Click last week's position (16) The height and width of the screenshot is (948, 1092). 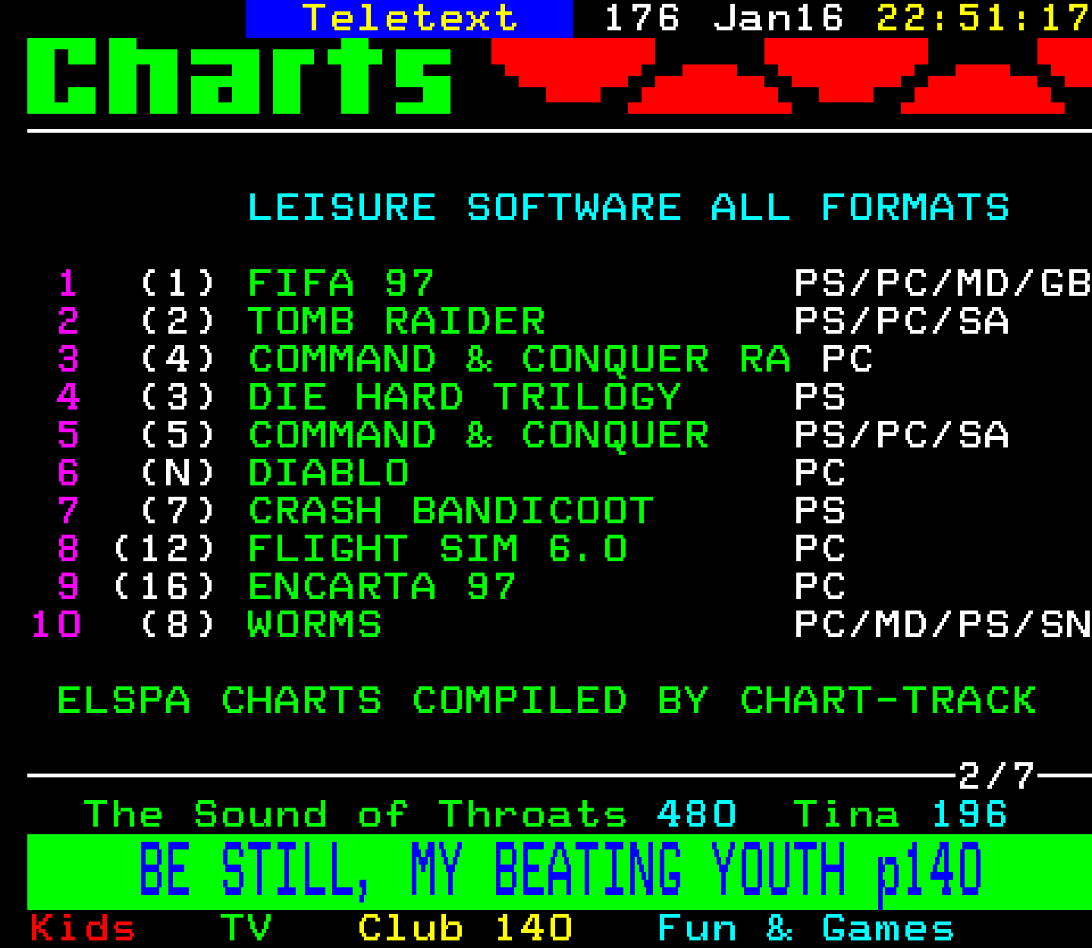[165, 587]
